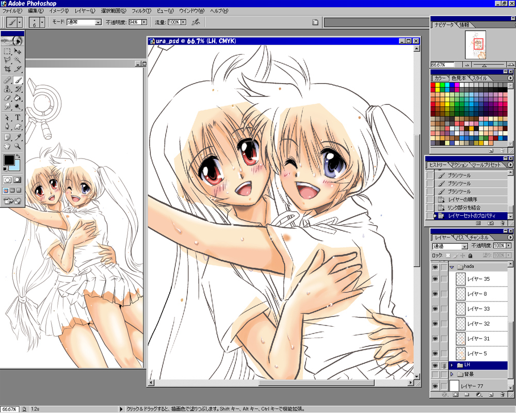Collapse the hada layer set
This screenshot has width=516, height=413.
click(452, 267)
